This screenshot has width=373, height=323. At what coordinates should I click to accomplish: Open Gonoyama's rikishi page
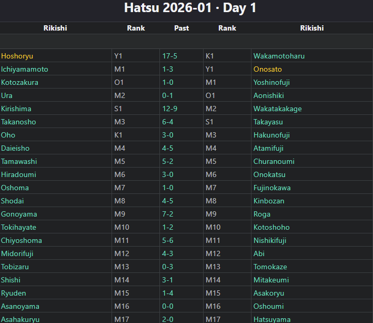19,214
